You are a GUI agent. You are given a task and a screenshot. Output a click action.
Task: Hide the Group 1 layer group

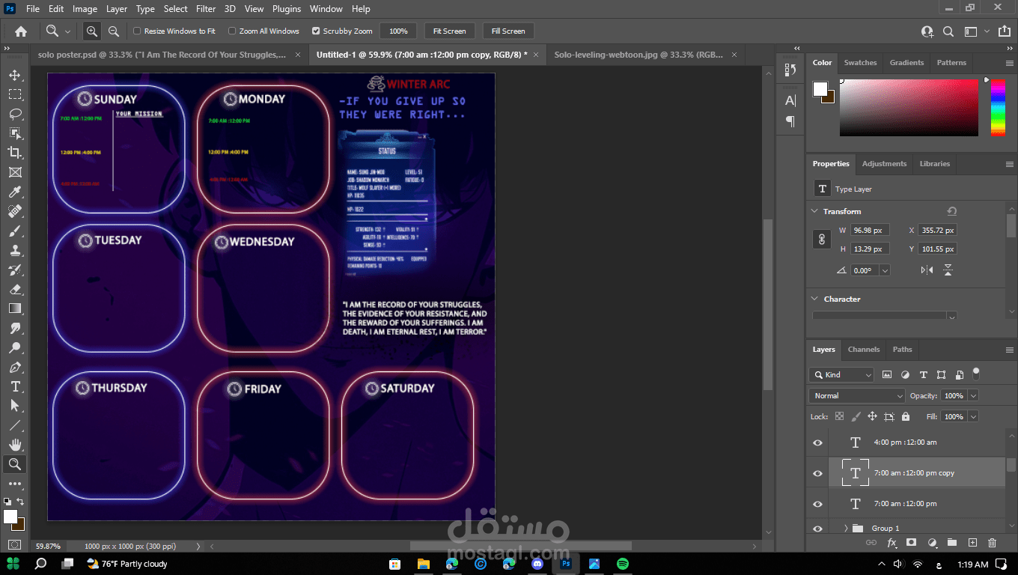click(817, 529)
